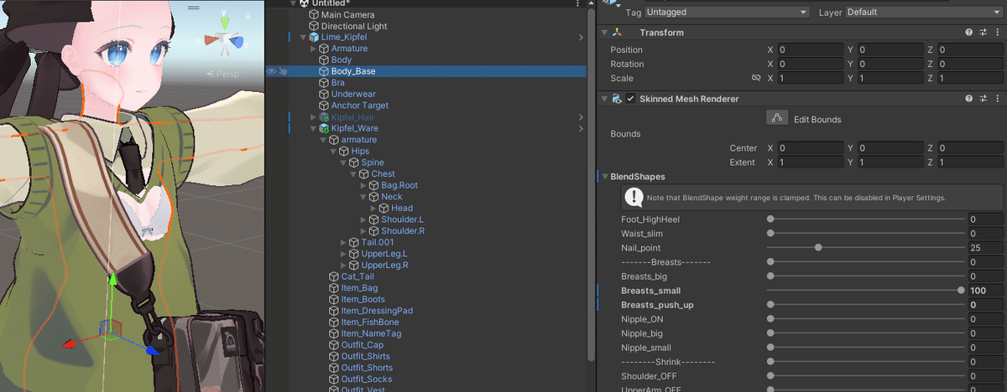Click the scene orientation gizmo Y axis

[225, 20]
